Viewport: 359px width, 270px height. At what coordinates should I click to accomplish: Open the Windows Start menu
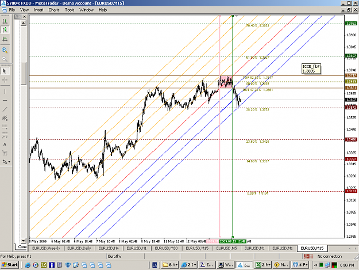pyautogui.click(x=9, y=265)
